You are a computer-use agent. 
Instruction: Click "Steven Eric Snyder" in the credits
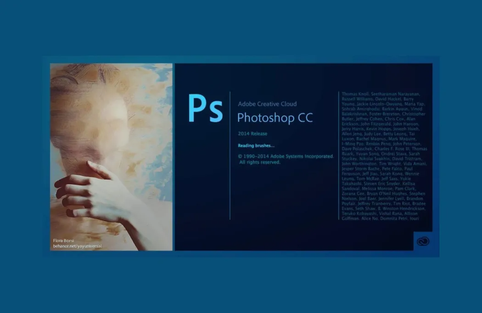[382, 184]
